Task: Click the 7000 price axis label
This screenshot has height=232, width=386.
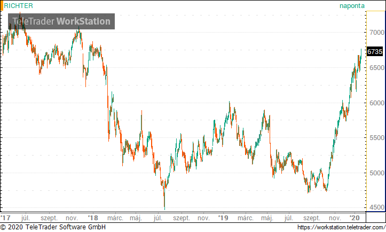Action: pos(377,32)
